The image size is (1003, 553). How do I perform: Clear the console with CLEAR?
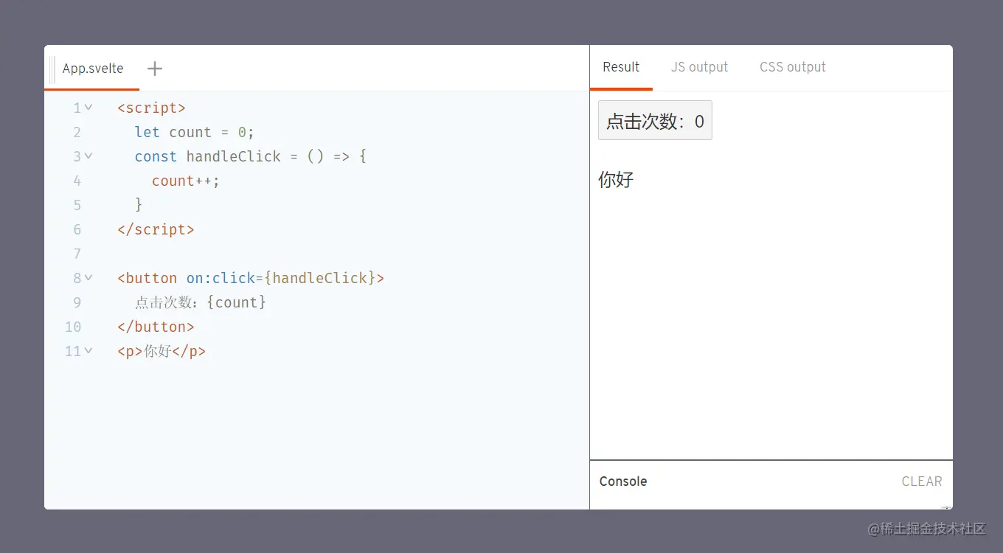[922, 481]
